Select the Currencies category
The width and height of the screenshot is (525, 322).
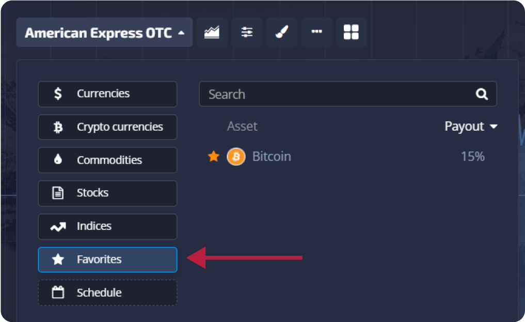(107, 94)
